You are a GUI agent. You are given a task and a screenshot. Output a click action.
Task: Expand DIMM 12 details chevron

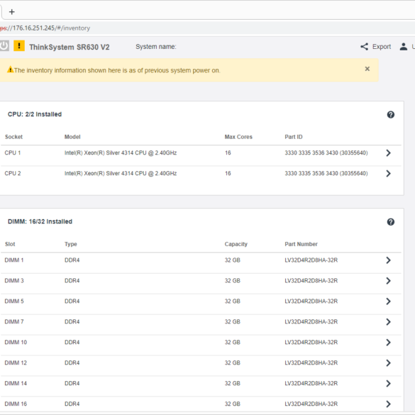click(388, 363)
